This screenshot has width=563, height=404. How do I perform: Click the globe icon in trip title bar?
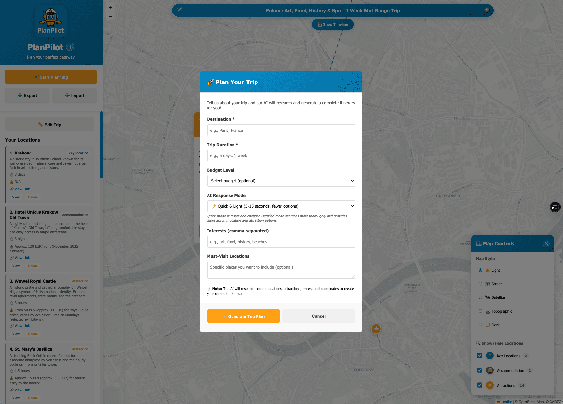pos(487,10)
